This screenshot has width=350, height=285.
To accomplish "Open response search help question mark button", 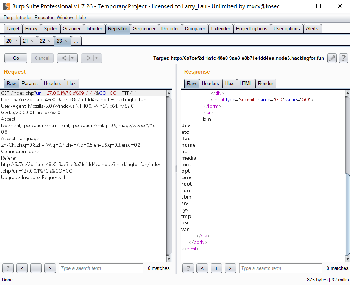I will coord(188,268).
